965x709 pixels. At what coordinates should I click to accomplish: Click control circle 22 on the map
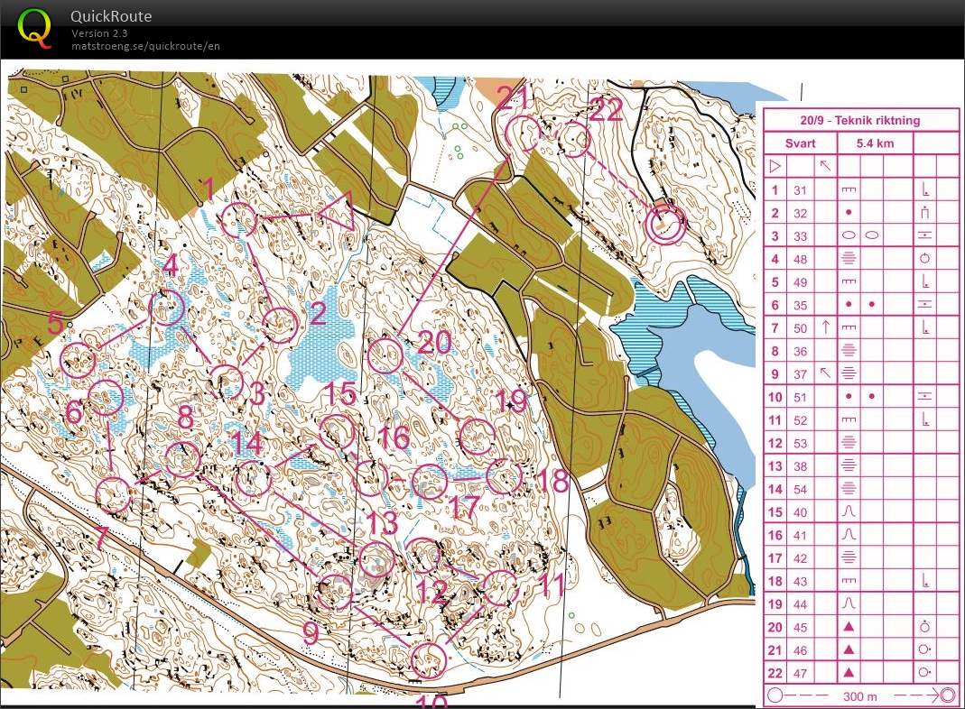573,139
